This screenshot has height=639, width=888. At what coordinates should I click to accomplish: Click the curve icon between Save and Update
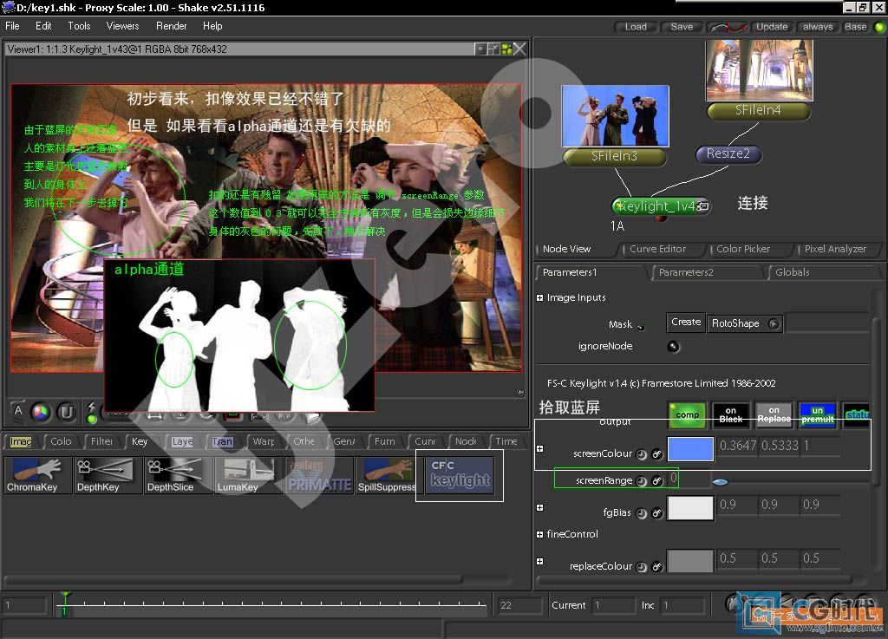point(728,27)
